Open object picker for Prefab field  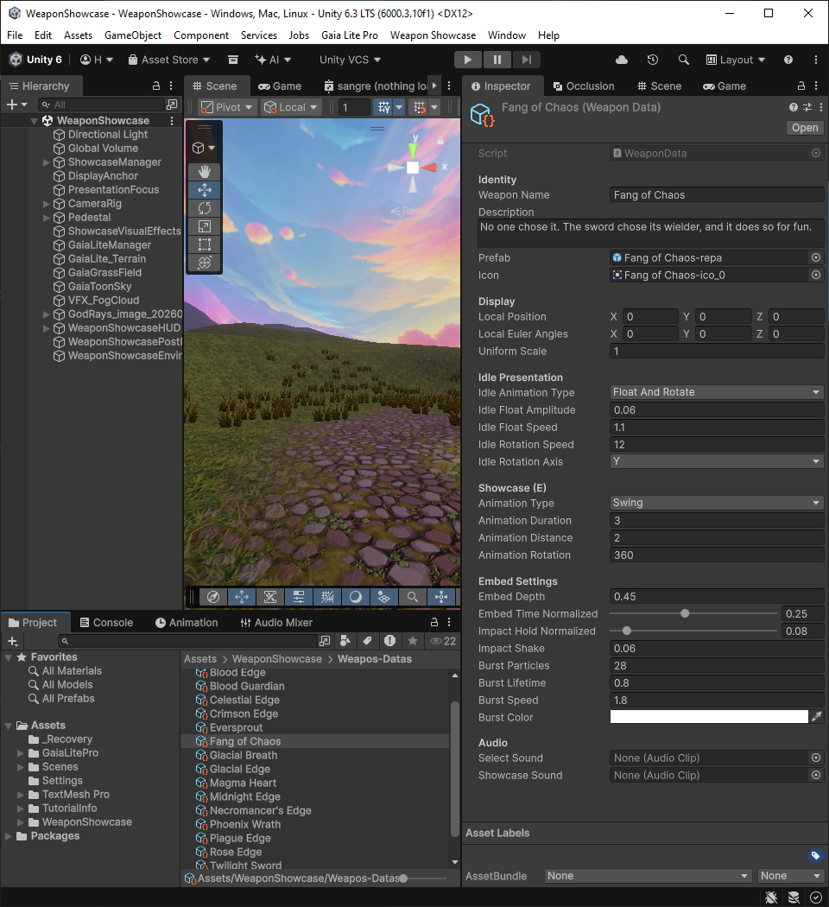816,257
